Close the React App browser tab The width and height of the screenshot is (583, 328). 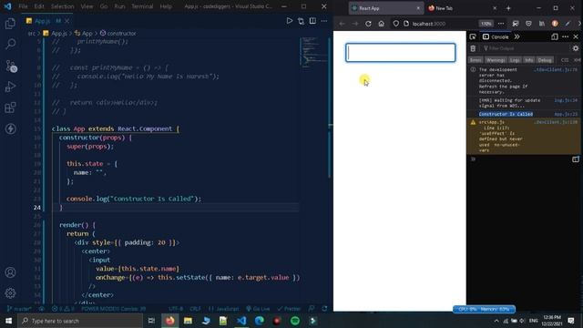coord(418,8)
